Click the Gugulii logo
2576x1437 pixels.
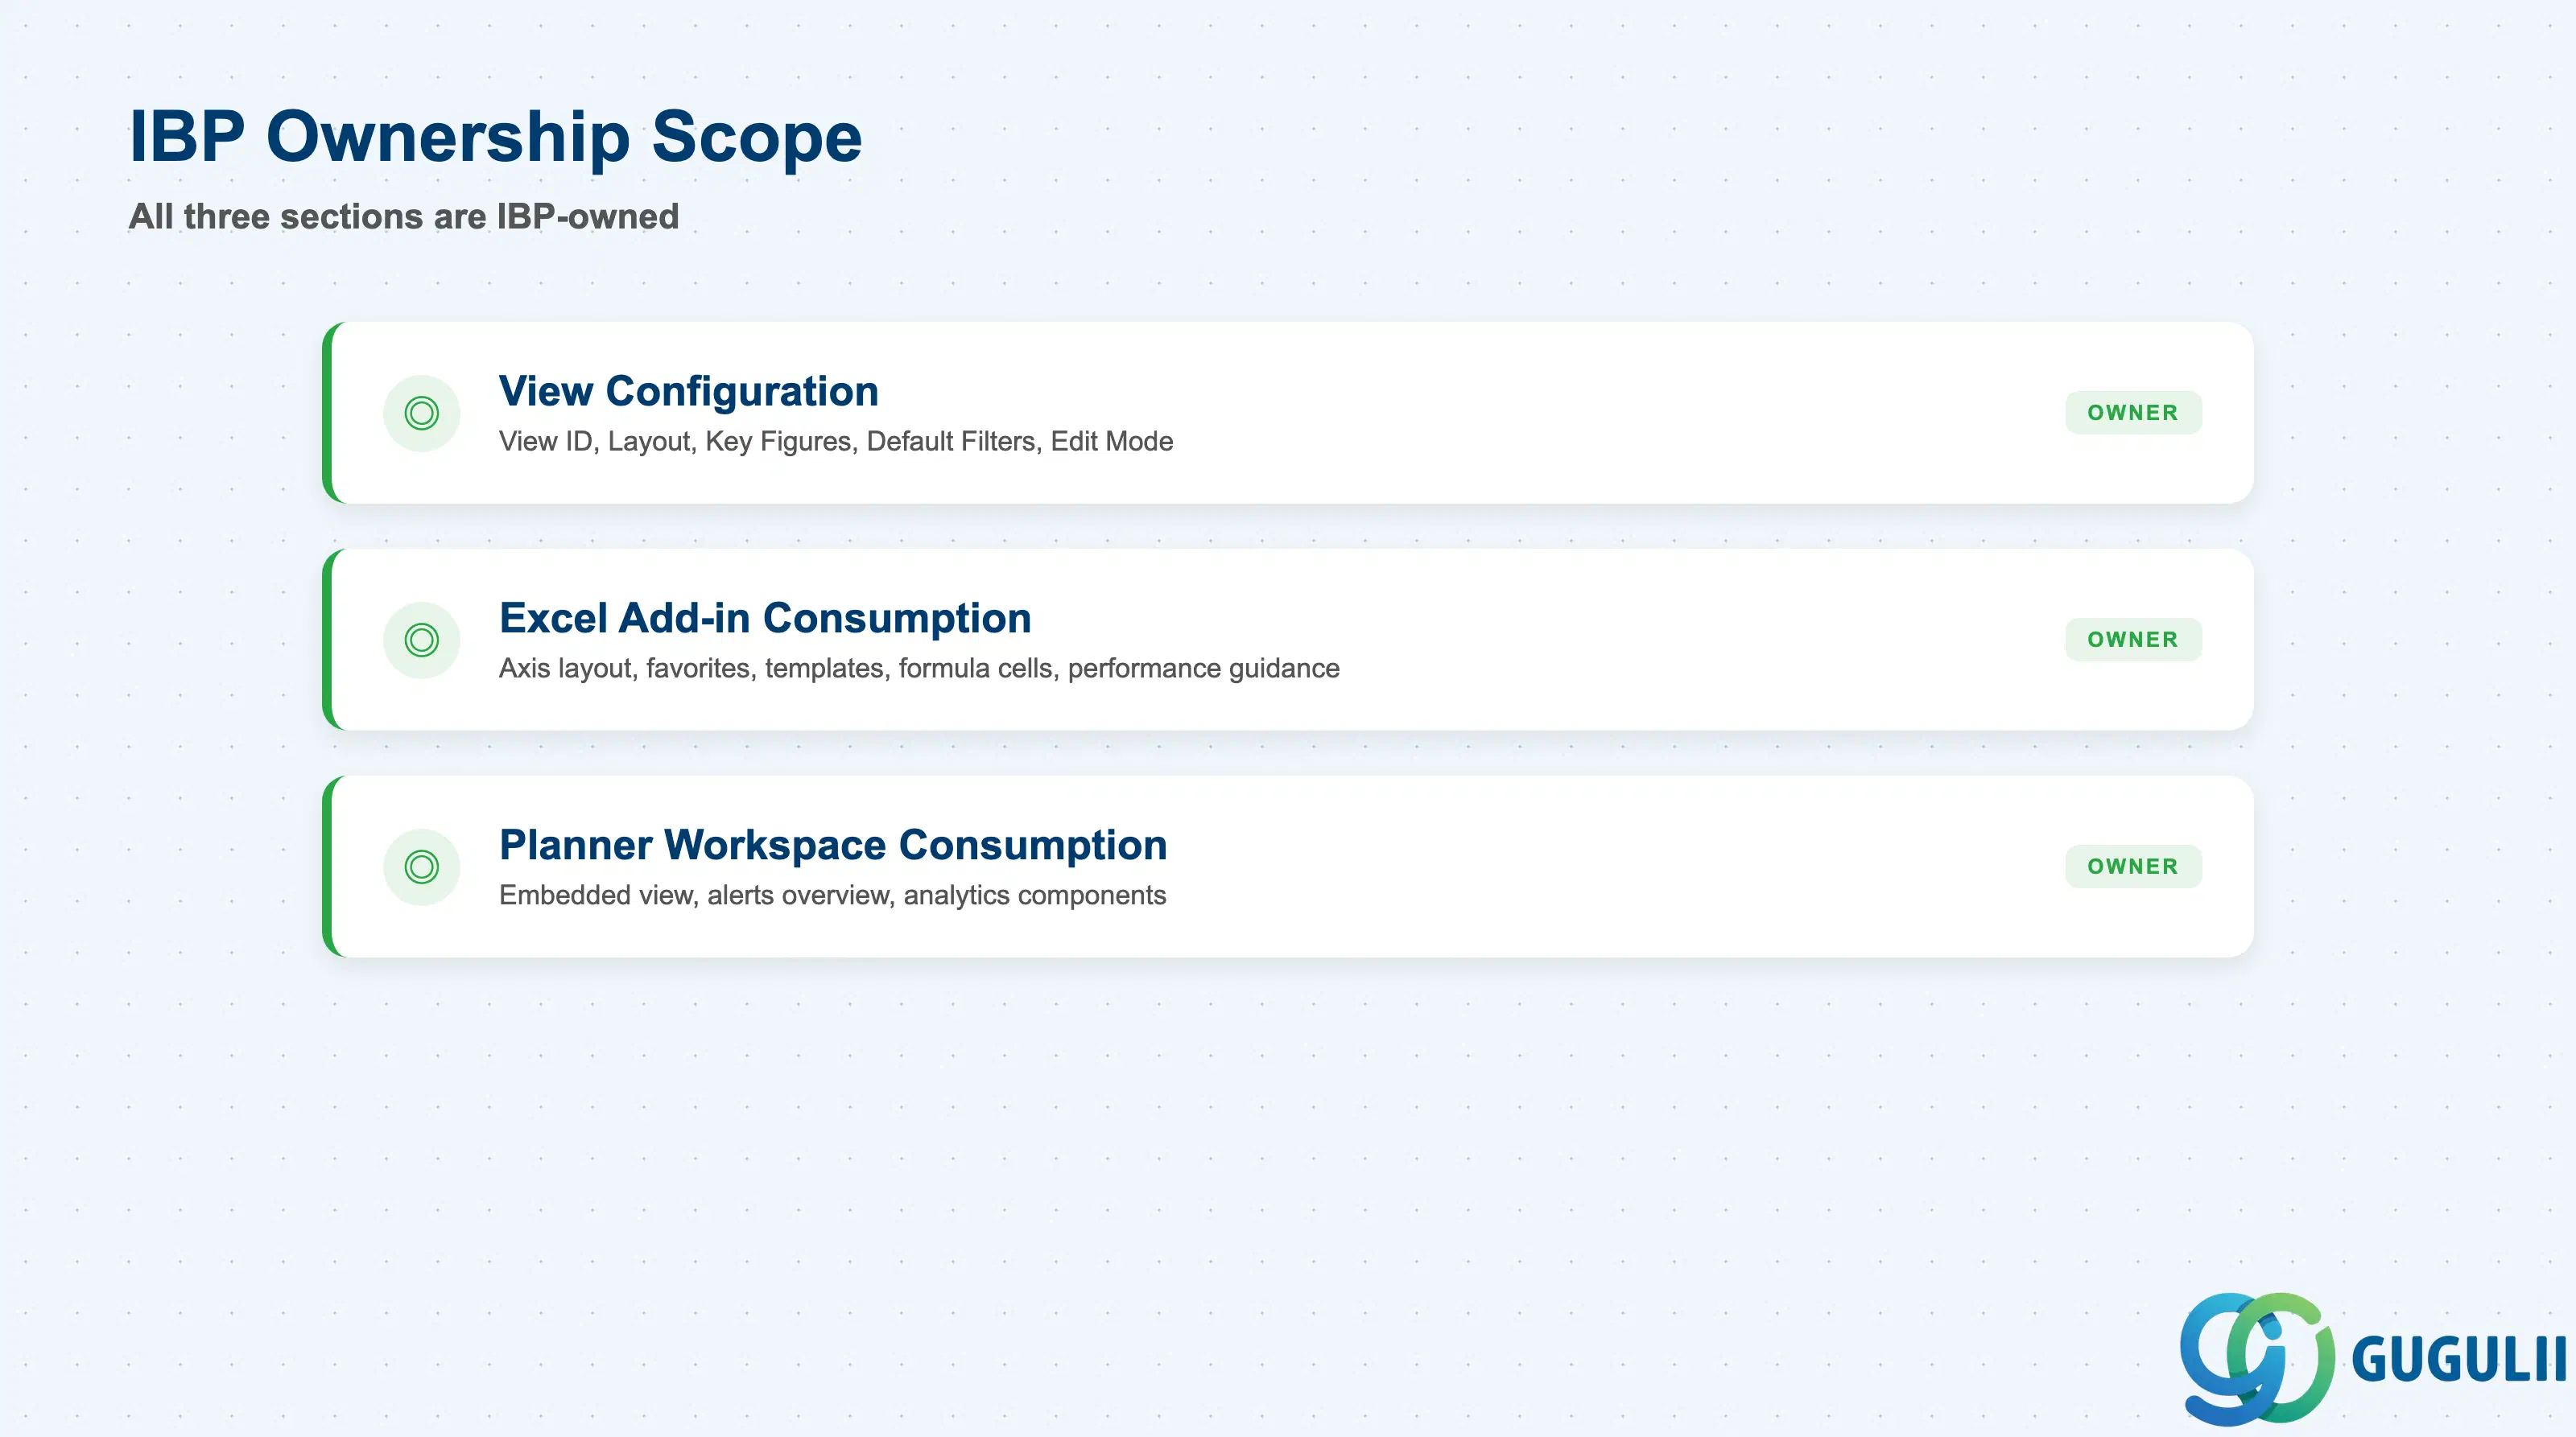pyautogui.click(x=2372, y=1358)
